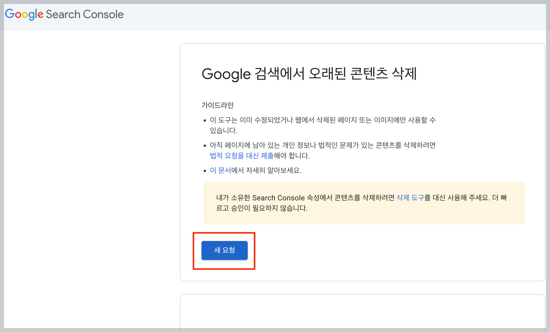The height and width of the screenshot is (332, 550).
Task: Open Search Console via the header branding
Action: pyautogui.click(x=64, y=14)
